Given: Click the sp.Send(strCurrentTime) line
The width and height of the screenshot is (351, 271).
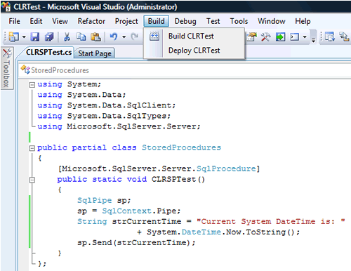Looking at the screenshot, I should 136,243.
